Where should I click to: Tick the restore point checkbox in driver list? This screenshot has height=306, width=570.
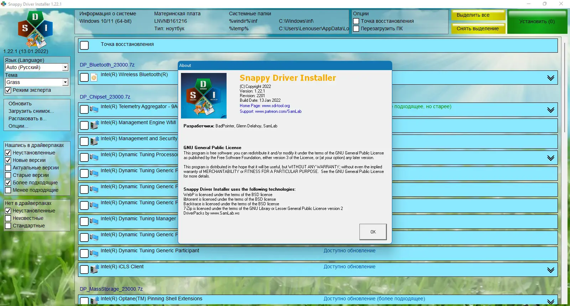[x=84, y=46]
